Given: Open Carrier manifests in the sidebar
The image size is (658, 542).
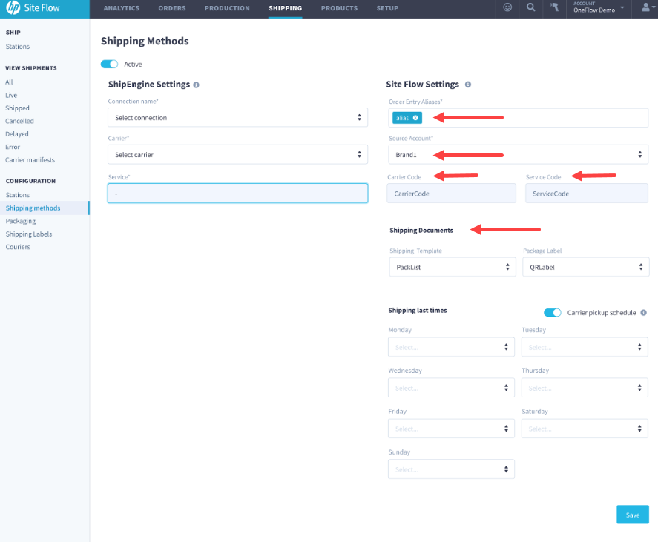Looking at the screenshot, I should (30, 159).
